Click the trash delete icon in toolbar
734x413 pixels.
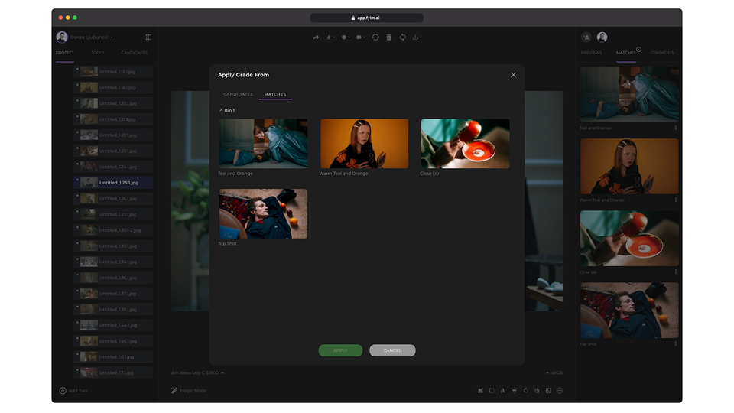[388, 37]
